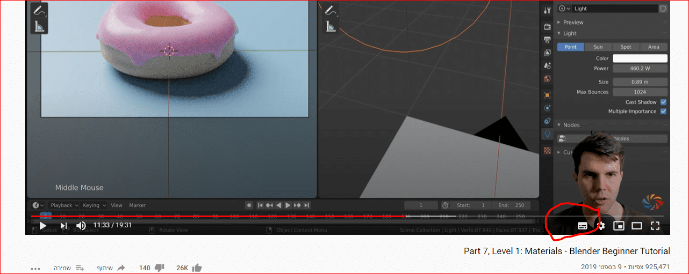Click the Size 0.89 m field
This screenshot has width=689, height=274.
[x=640, y=82]
